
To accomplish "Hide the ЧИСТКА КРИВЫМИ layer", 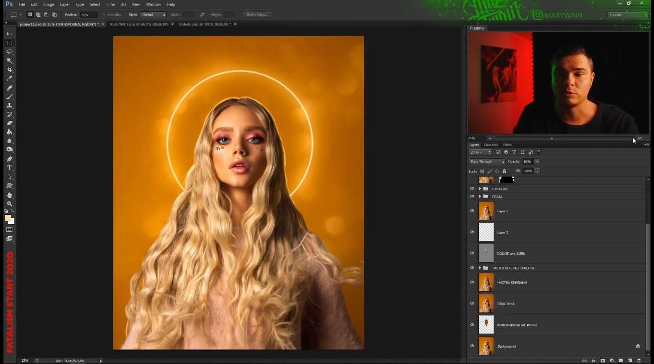I will coord(472,282).
